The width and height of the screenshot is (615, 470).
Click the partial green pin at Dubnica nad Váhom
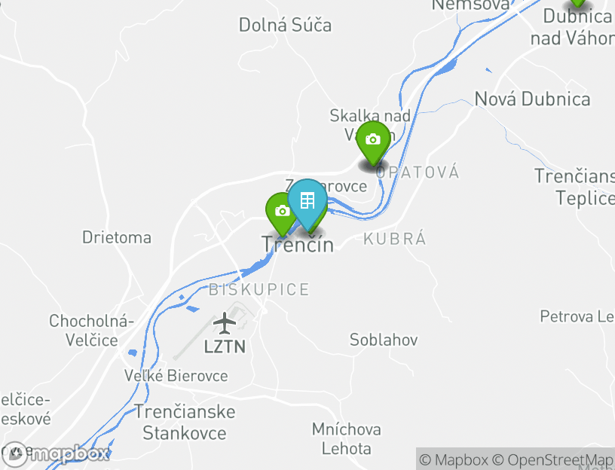[x=578, y=3]
